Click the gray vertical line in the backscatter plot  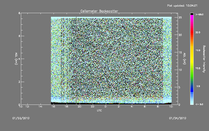click(x=76, y=61)
